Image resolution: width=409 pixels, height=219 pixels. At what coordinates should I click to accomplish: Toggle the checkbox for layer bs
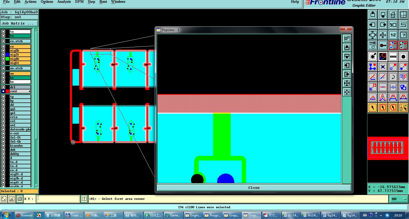point(3,78)
